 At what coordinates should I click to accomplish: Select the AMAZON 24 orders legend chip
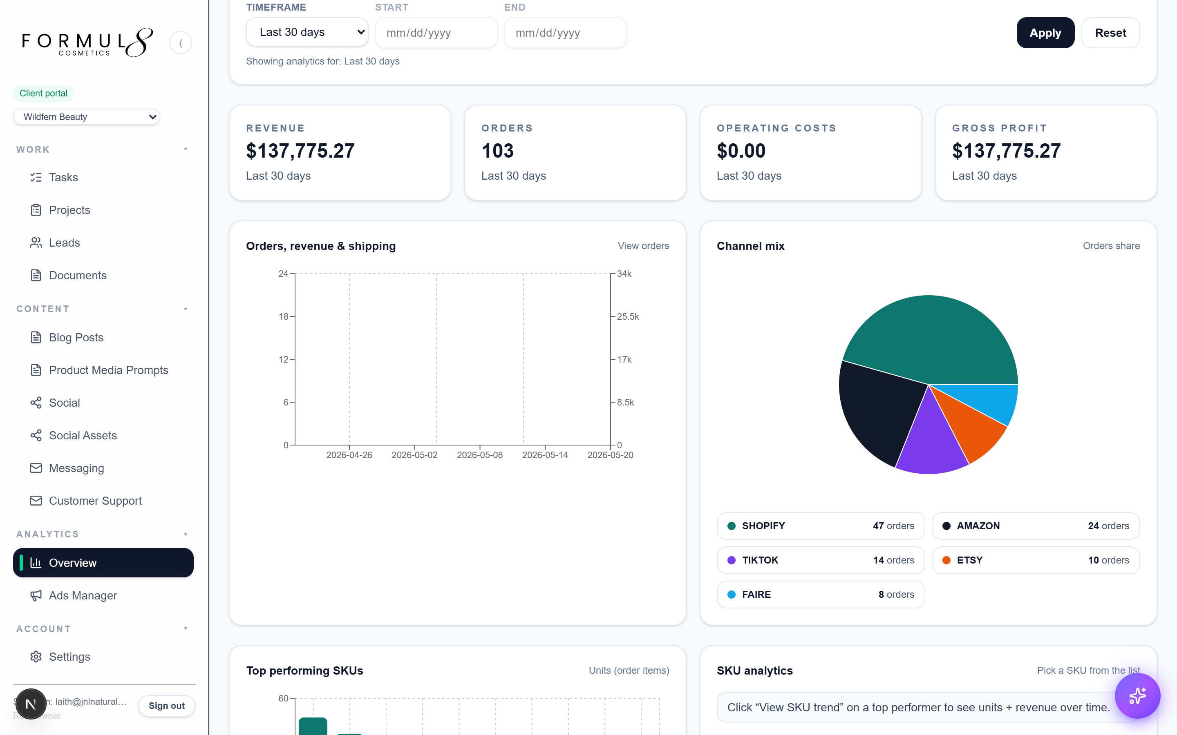[1036, 526]
